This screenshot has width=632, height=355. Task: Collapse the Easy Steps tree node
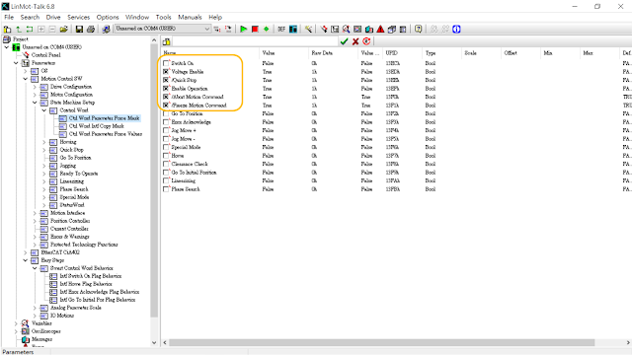click(x=26, y=260)
